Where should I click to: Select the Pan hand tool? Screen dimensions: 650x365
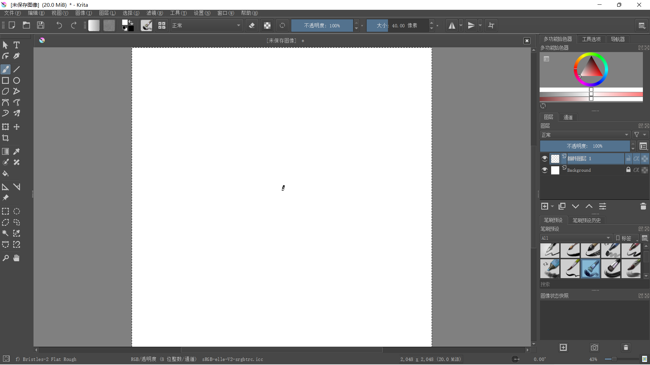[x=17, y=258]
